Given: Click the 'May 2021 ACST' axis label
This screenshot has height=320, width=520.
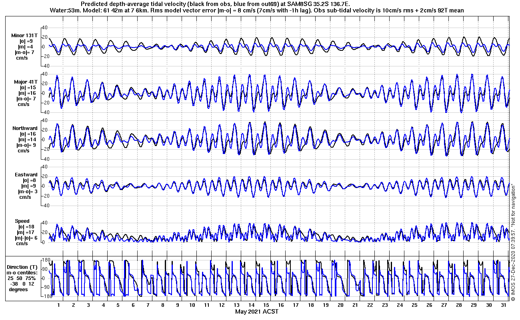Looking at the screenshot, I should point(256,312).
